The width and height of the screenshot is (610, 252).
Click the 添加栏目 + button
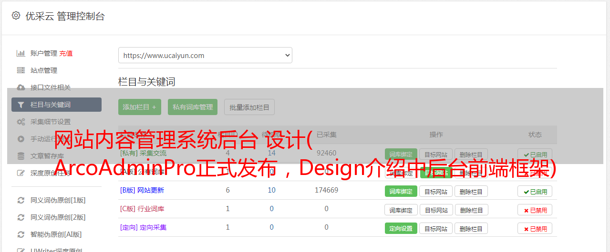(140, 107)
